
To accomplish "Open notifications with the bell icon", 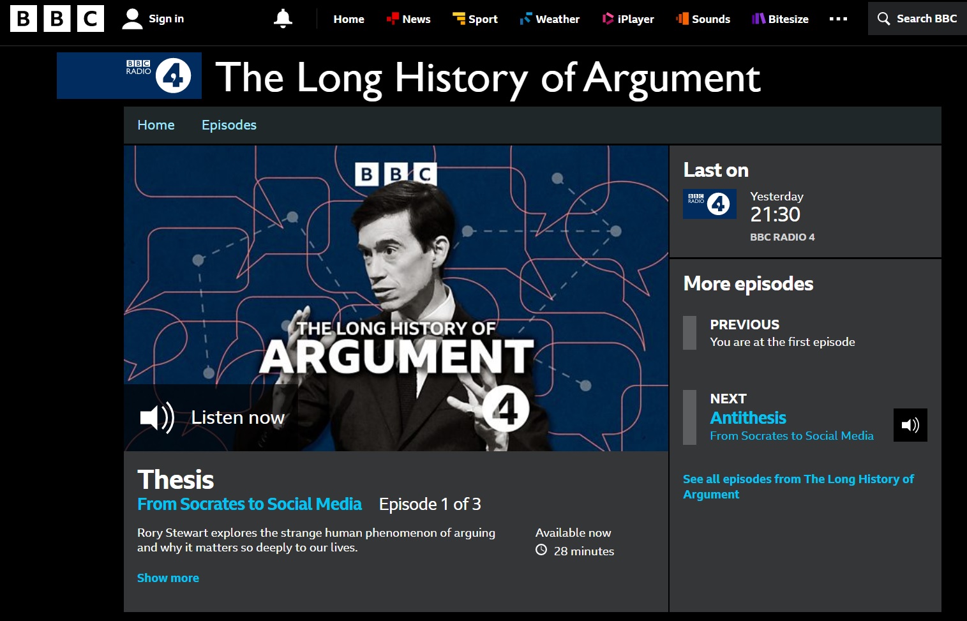I will coord(283,19).
